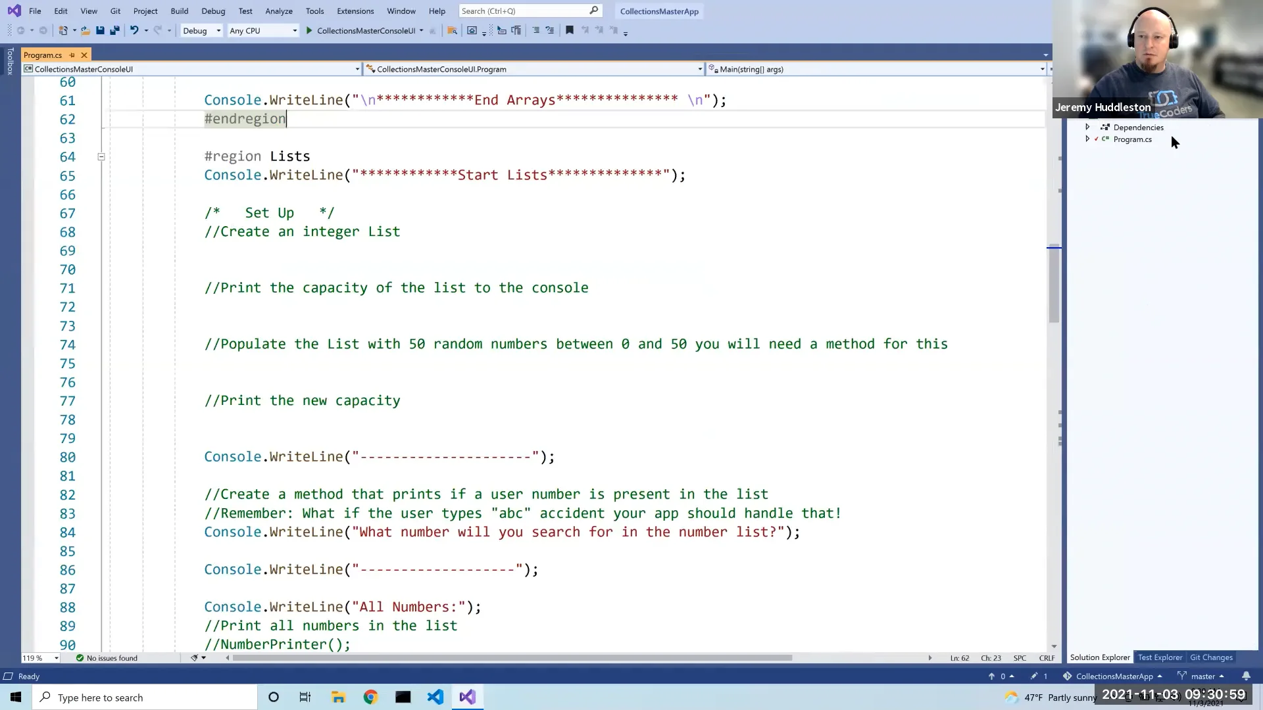Click the Find in Files toolbar icon

pyautogui.click(x=452, y=30)
